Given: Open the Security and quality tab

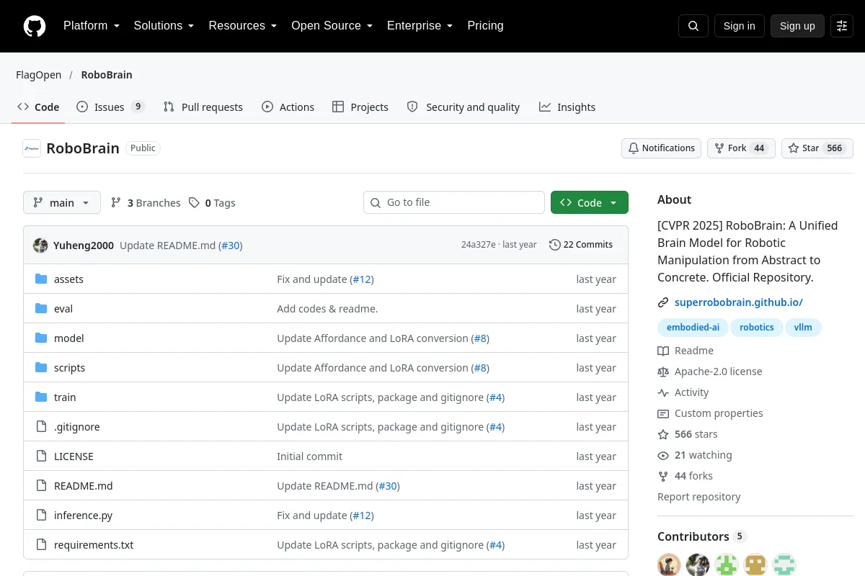Looking at the screenshot, I should [x=463, y=107].
